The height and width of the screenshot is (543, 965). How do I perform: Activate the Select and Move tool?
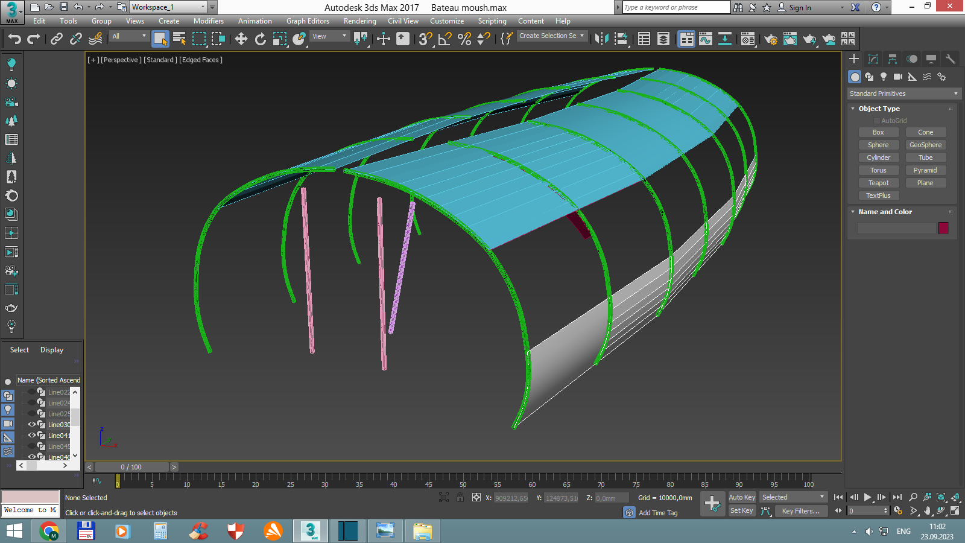pyautogui.click(x=241, y=39)
